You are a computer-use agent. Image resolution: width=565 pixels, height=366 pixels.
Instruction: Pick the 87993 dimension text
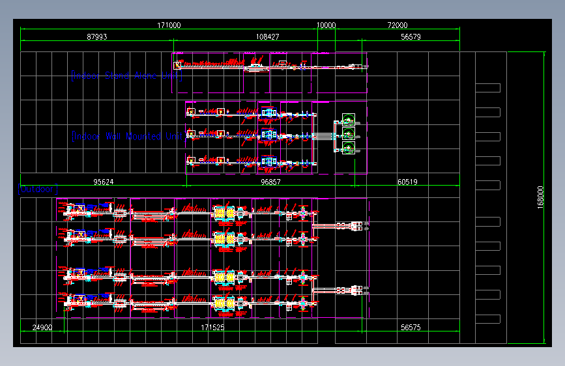click(97, 36)
